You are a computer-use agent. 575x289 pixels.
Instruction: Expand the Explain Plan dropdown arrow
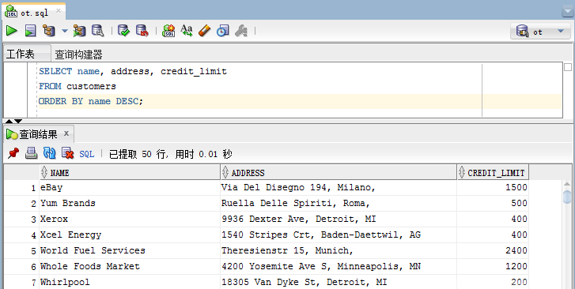[x=65, y=31]
